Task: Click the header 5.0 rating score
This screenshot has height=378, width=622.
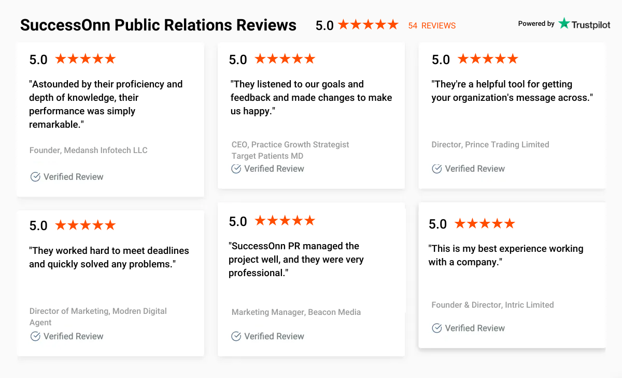Action: 324,25
